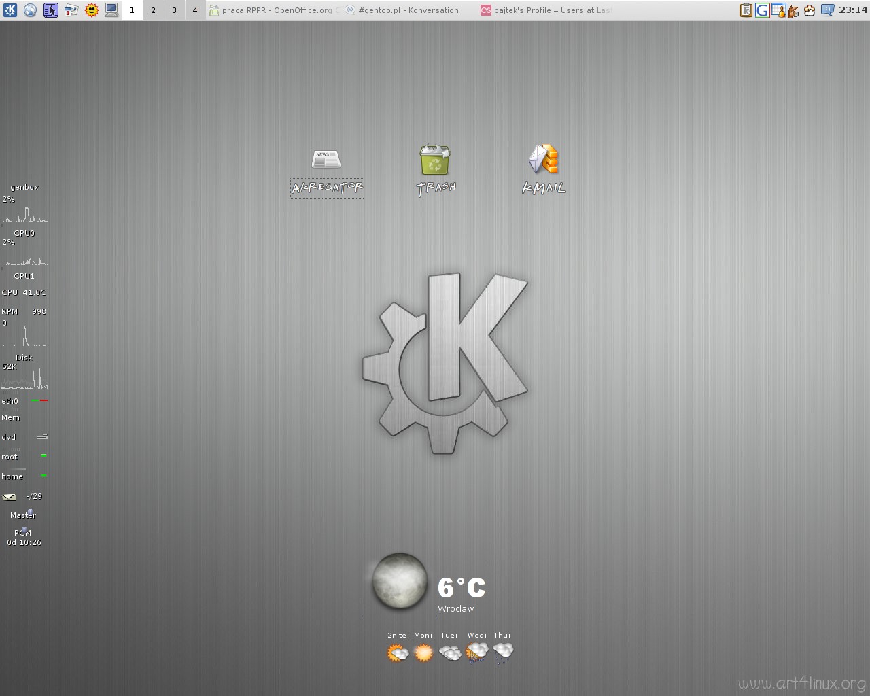Switch to virtual desktop 4
This screenshot has width=870, height=696.
[x=195, y=10]
